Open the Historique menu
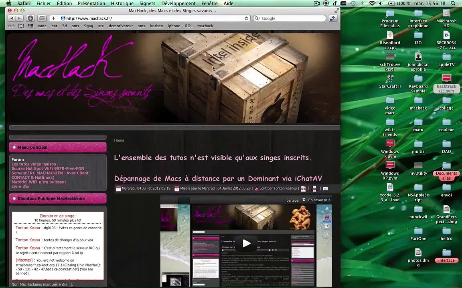462x288 pixels. 122,4
